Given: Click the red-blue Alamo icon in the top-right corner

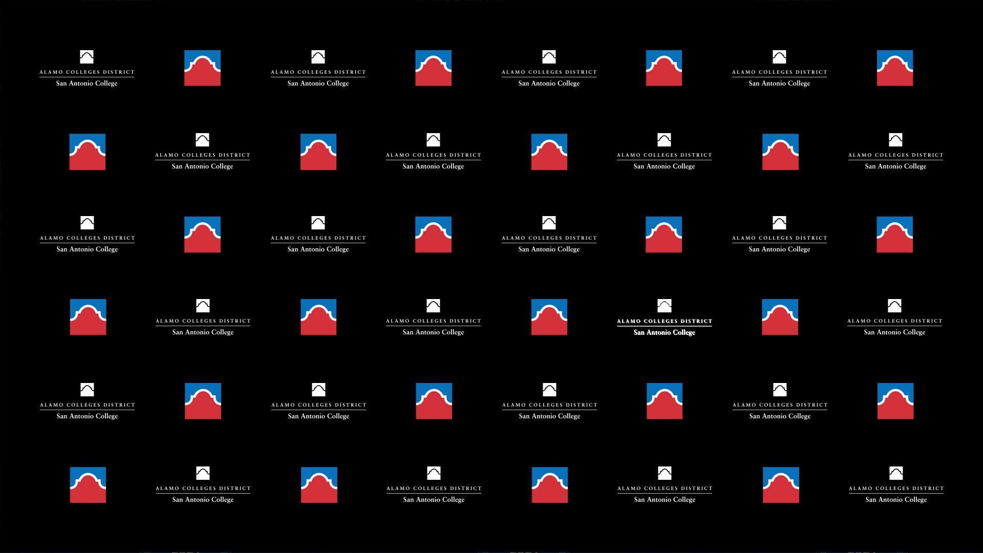Looking at the screenshot, I should pos(894,68).
